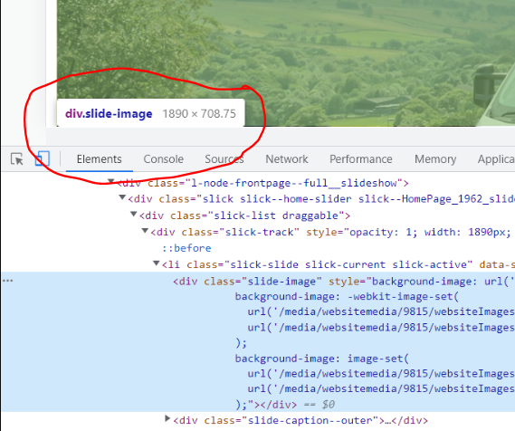Switch to the Network tab
This screenshot has width=515, height=431.
287,159
